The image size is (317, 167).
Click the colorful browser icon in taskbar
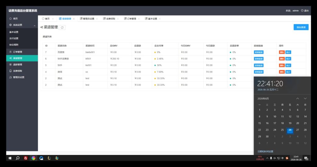pos(33,158)
